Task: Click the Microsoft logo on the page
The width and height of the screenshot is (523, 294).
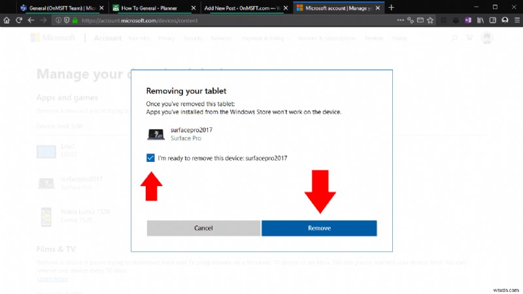Action: point(53,38)
